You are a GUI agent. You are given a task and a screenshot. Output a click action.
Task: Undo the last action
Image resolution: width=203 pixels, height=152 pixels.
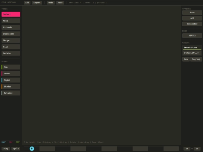(51, 3)
